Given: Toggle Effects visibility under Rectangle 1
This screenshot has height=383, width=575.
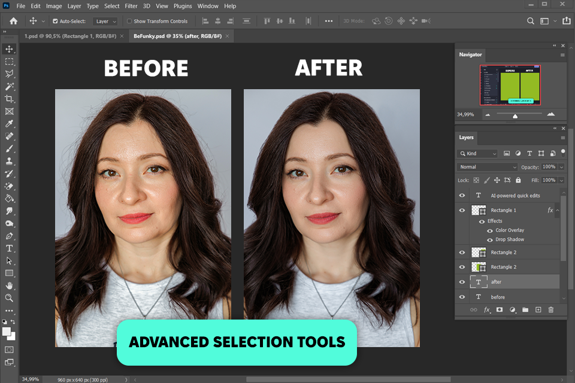Looking at the screenshot, I should (482, 221).
